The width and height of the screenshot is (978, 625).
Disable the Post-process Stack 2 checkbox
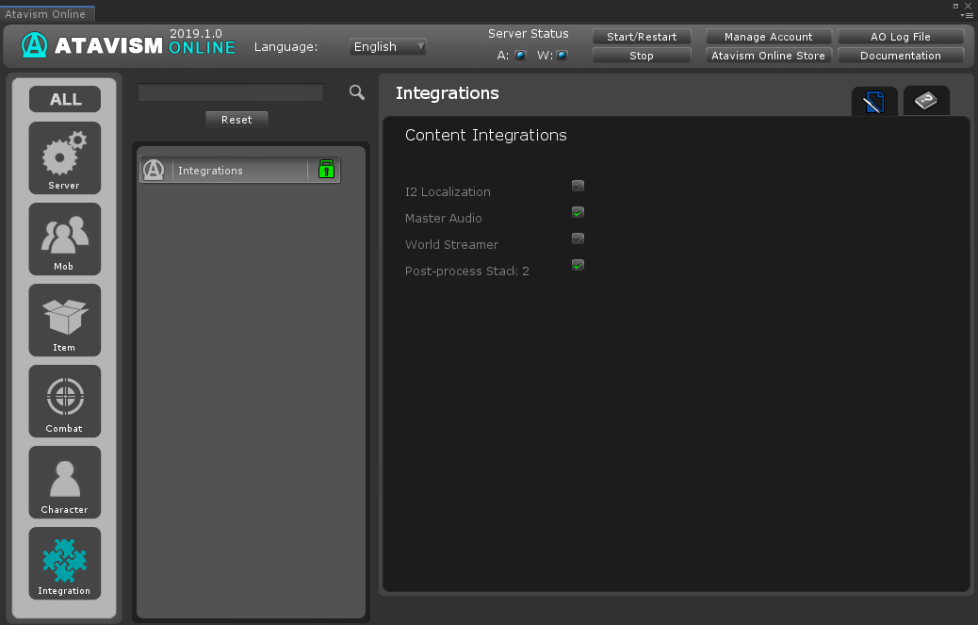click(x=578, y=265)
